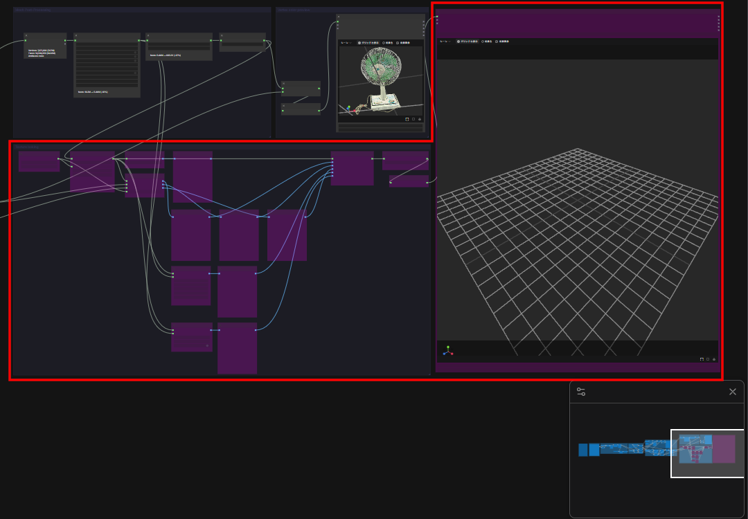Click the expand-view icon in the large viewer footer
The width and height of the screenshot is (748, 519).
(702, 359)
